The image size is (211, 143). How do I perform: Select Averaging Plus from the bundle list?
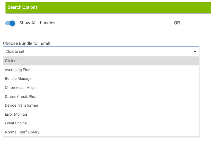[x=18, y=70]
